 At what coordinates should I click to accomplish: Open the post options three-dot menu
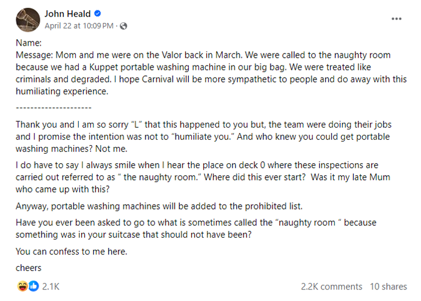pos(396,19)
